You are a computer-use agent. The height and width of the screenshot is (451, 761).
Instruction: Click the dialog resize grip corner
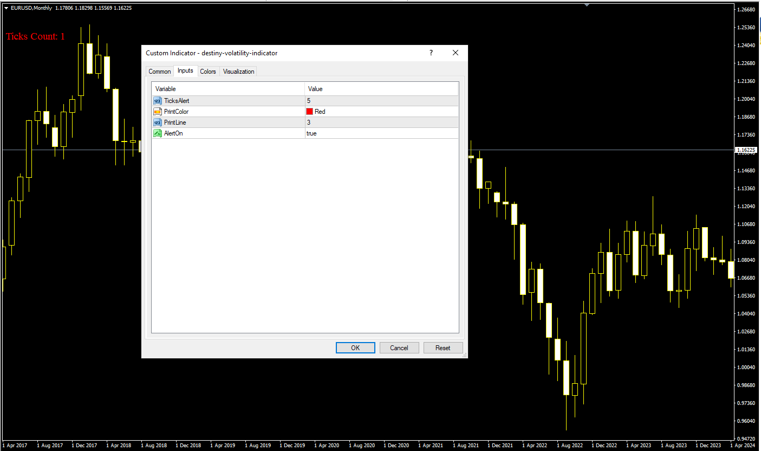[x=464, y=355]
